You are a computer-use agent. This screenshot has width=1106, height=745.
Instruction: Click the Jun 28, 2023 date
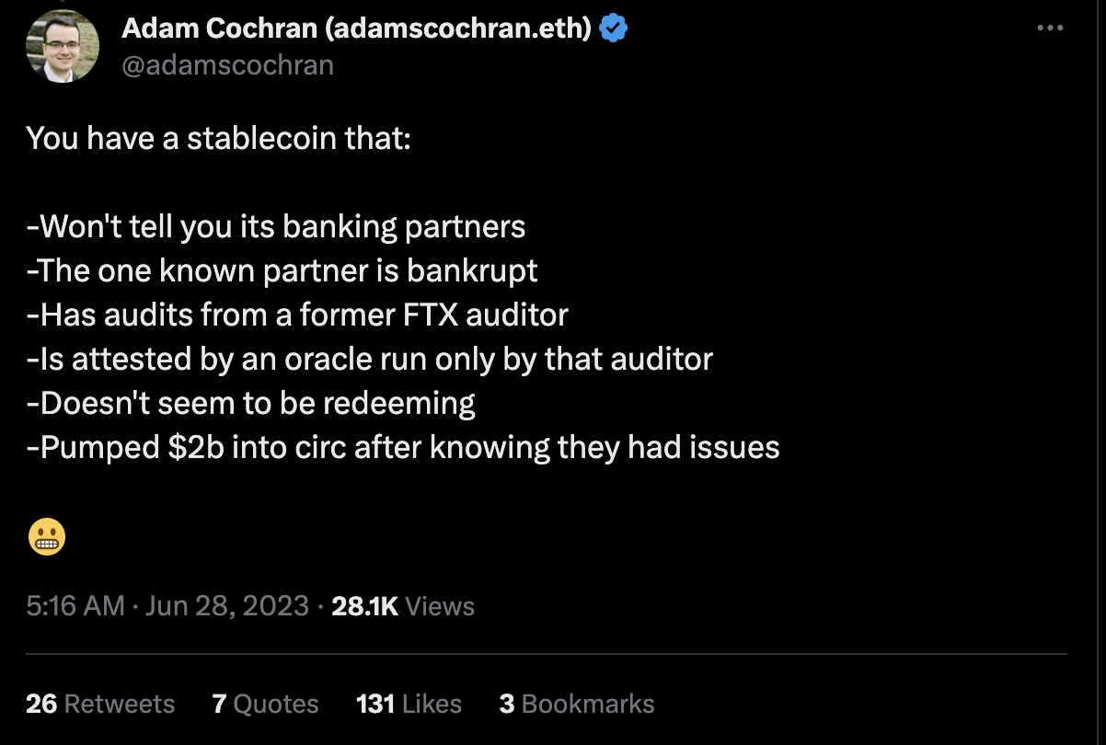click(x=226, y=606)
